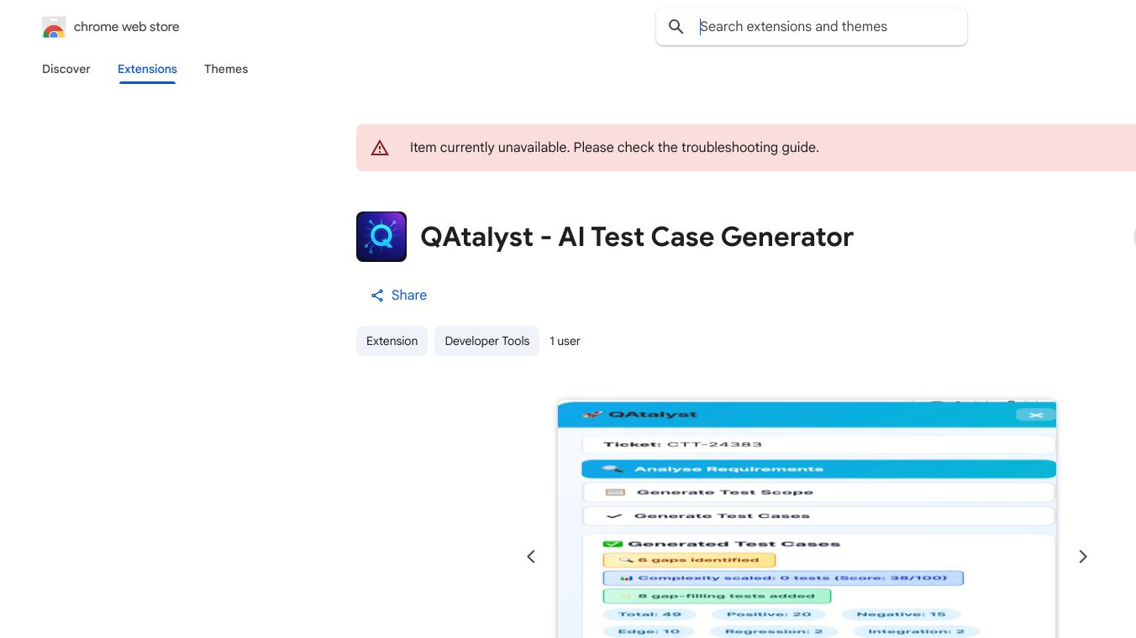Click the green checkmark beside Generated Test Cases
This screenshot has width=1136, height=638.
tap(613, 544)
